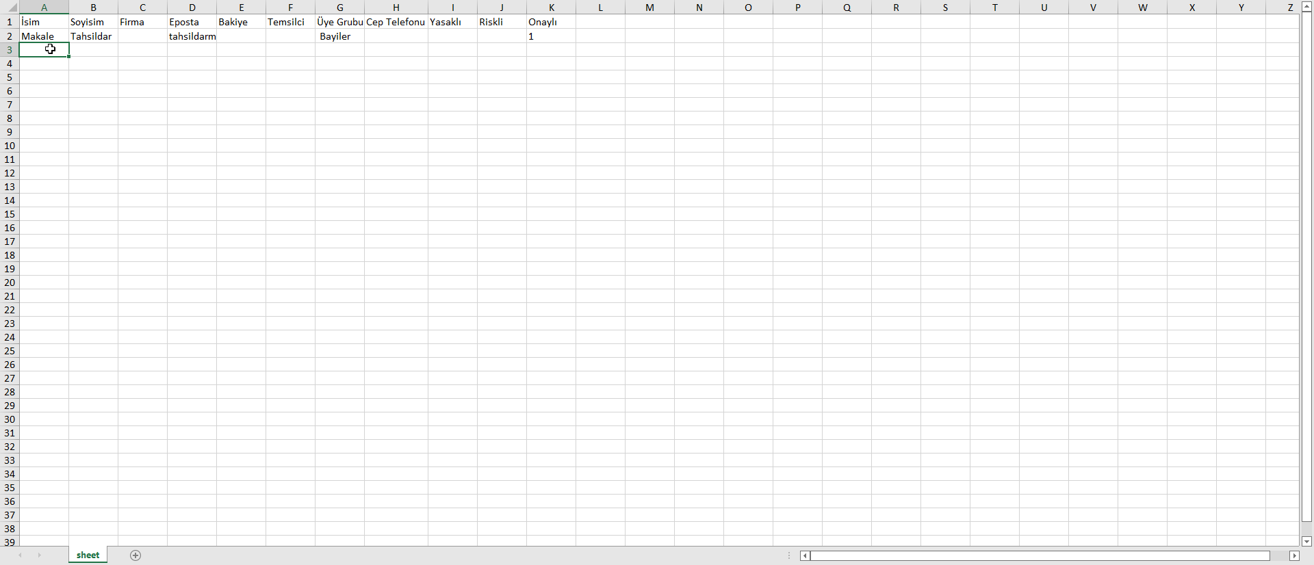Viewport: 1314px width, 565px height.
Task: Select column G header
Action: point(339,8)
